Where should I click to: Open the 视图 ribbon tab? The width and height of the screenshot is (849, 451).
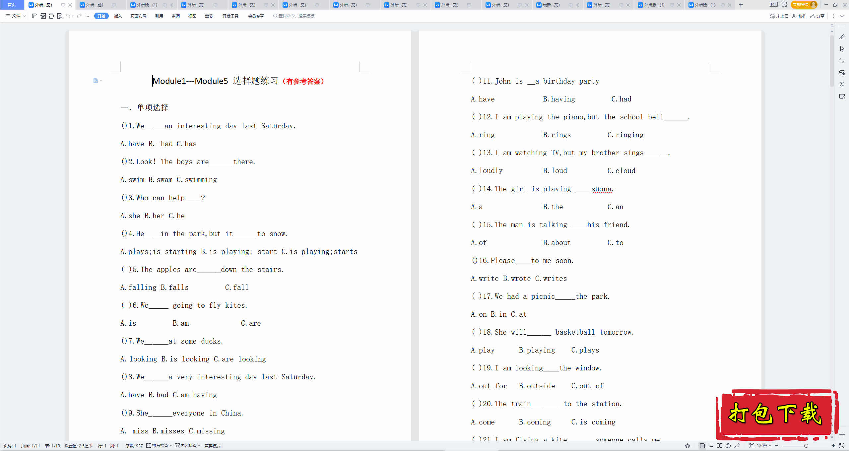(192, 16)
